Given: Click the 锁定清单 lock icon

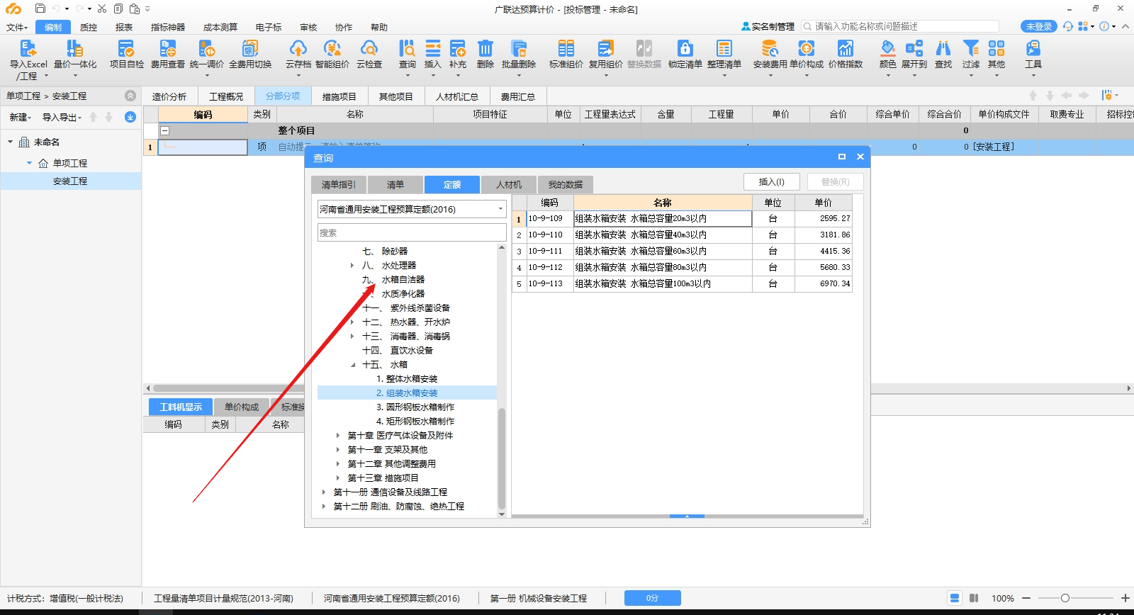Looking at the screenshot, I should point(685,55).
